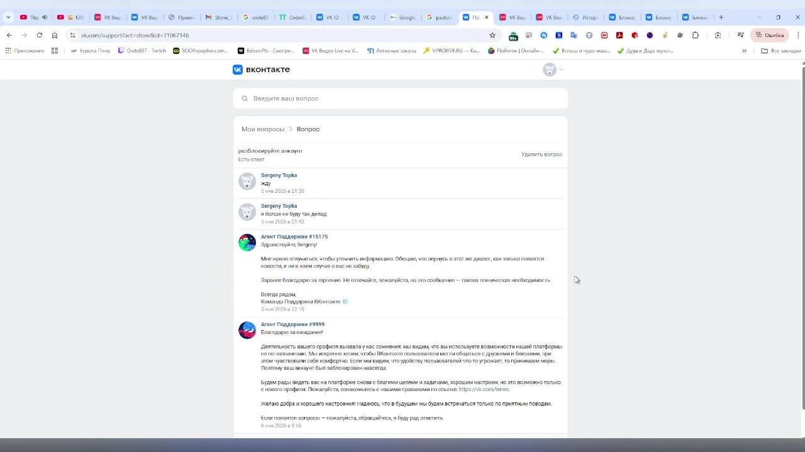Open a new tab with plus button
This screenshot has height=452, width=805.
click(x=721, y=17)
